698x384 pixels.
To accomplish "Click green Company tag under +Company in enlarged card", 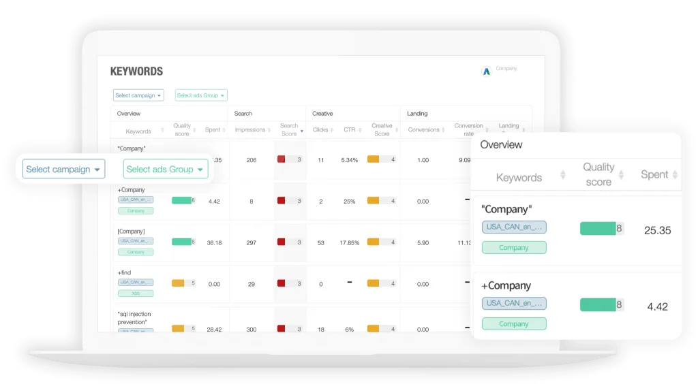I will click(514, 324).
